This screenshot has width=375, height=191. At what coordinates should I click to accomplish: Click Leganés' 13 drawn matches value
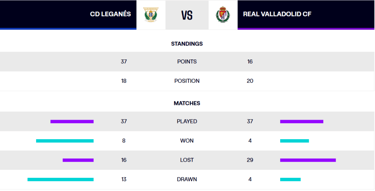[x=124, y=180]
